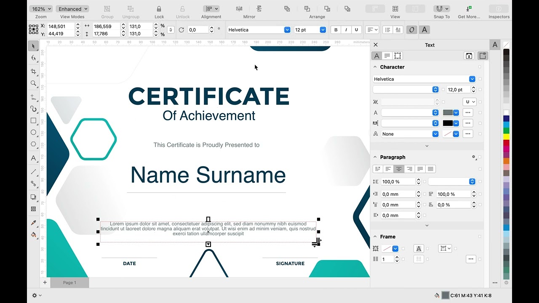Select the Zoom magnifier tool
The height and width of the screenshot is (303, 539).
33,83
